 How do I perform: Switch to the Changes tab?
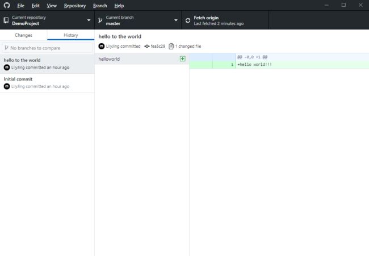pos(23,35)
